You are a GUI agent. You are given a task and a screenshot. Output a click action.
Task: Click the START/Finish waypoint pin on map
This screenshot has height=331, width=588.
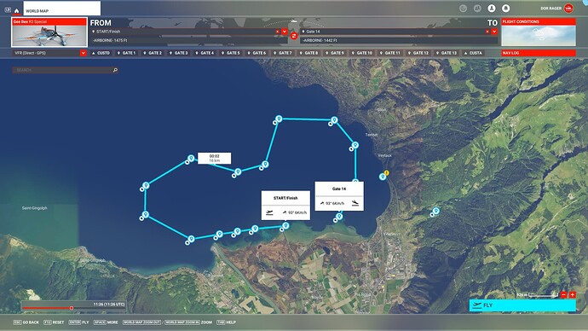(285, 225)
